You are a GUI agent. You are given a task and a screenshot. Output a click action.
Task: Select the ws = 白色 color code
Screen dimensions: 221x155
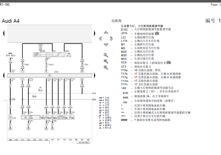point(104,98)
